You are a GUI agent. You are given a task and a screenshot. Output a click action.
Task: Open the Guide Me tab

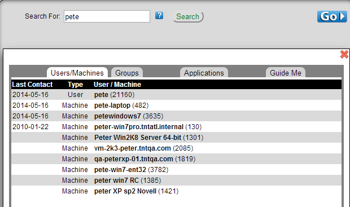(286, 73)
